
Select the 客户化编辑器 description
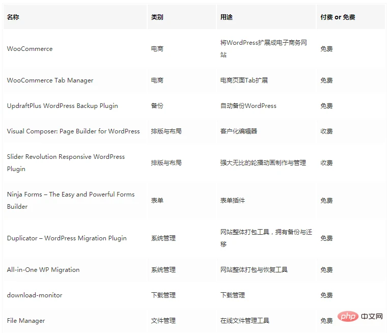click(x=239, y=131)
